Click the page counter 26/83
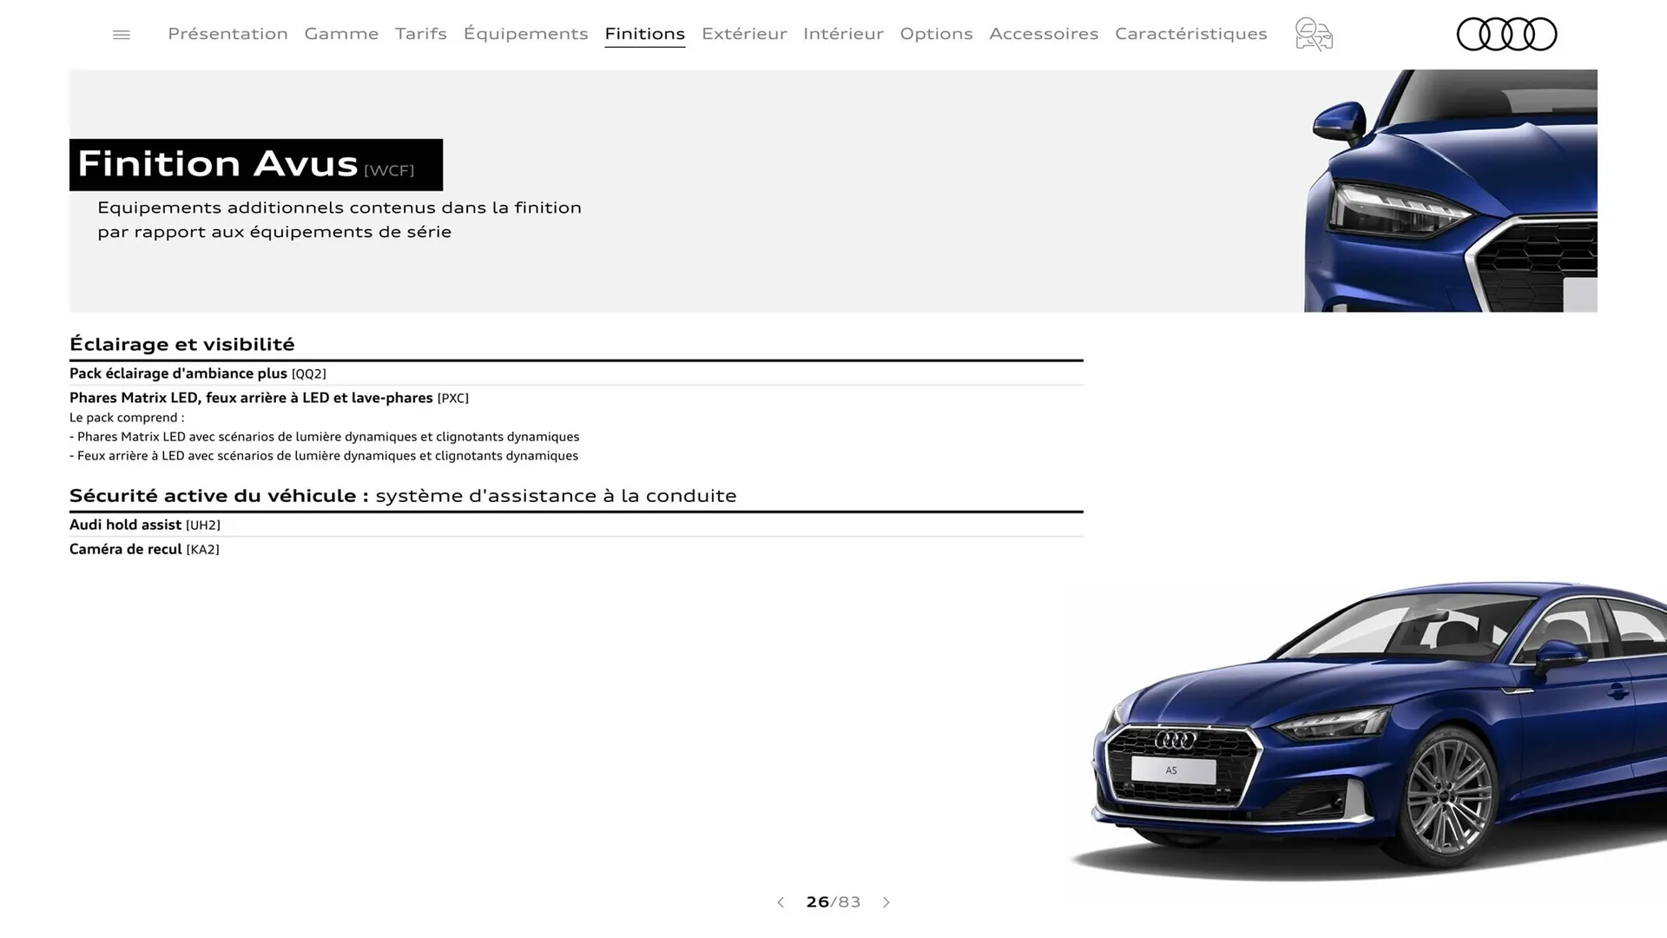The height and width of the screenshot is (938, 1667). 833,902
